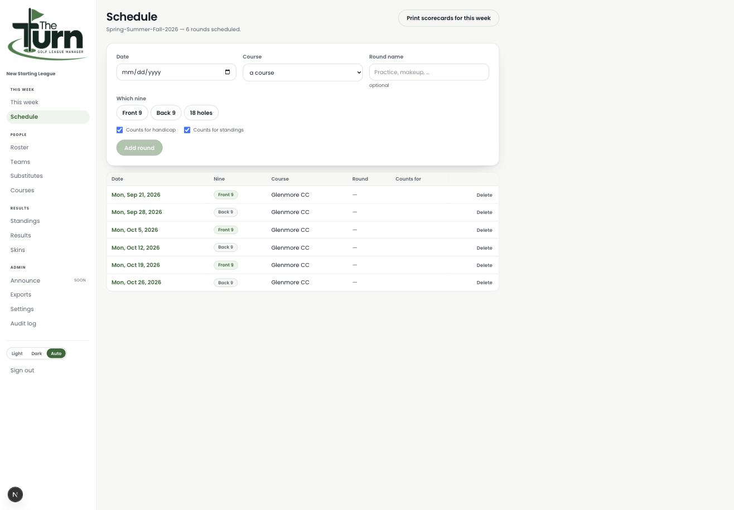Click Back 9 badge in Oct 12 row
Screen dimensions: 734x510
click(x=225, y=247)
